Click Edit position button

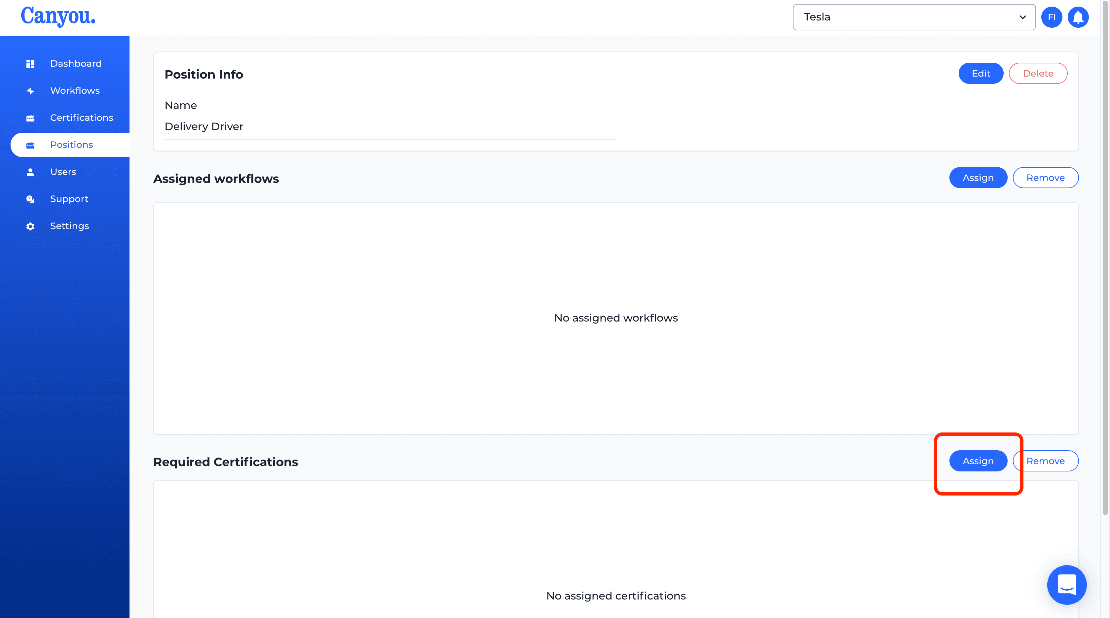coord(981,74)
